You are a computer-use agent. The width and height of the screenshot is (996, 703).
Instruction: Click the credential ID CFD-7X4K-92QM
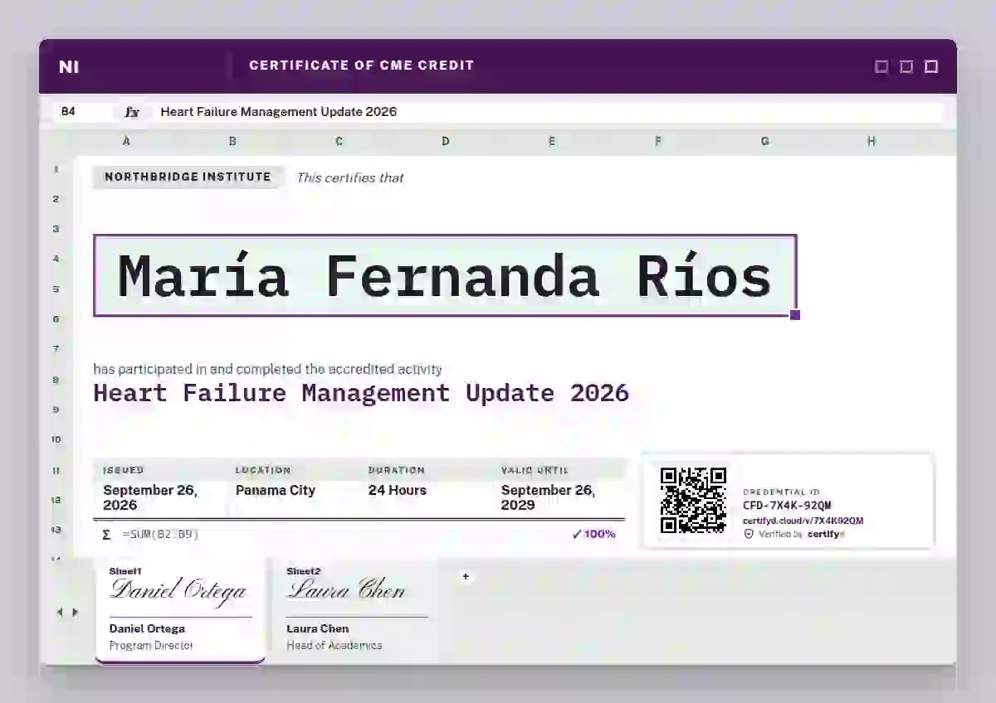point(787,506)
